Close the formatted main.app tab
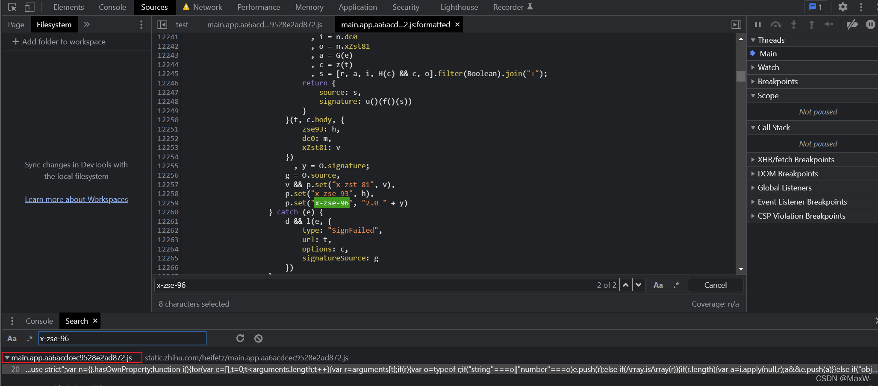This screenshot has height=386, width=878. tap(457, 24)
